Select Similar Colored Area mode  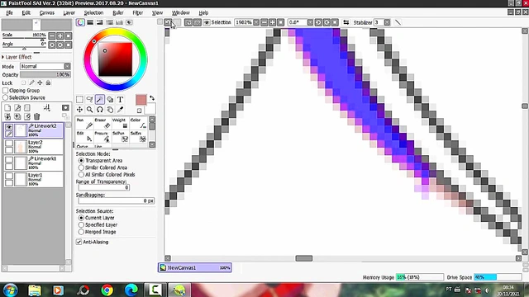point(81,167)
